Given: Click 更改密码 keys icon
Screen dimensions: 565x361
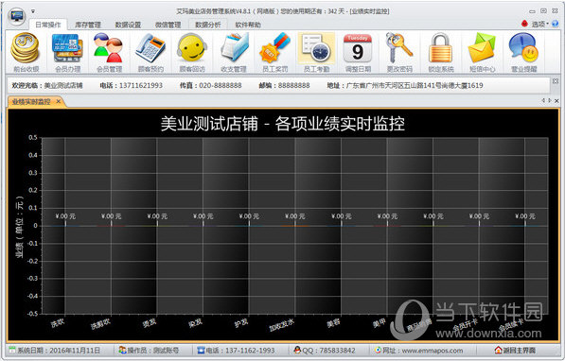Looking at the screenshot, I should click(399, 53).
